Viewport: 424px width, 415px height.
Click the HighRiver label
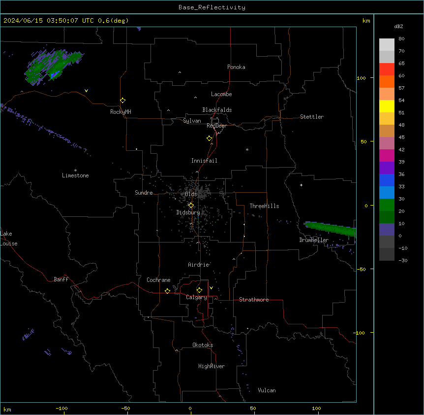point(212,366)
